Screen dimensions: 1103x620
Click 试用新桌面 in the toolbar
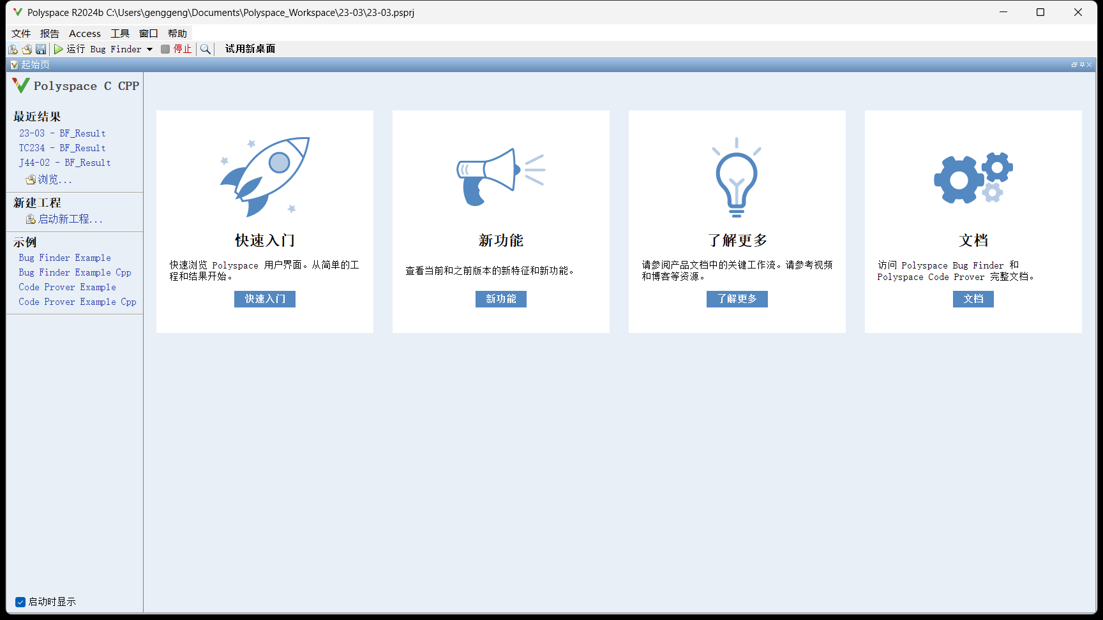coord(250,49)
